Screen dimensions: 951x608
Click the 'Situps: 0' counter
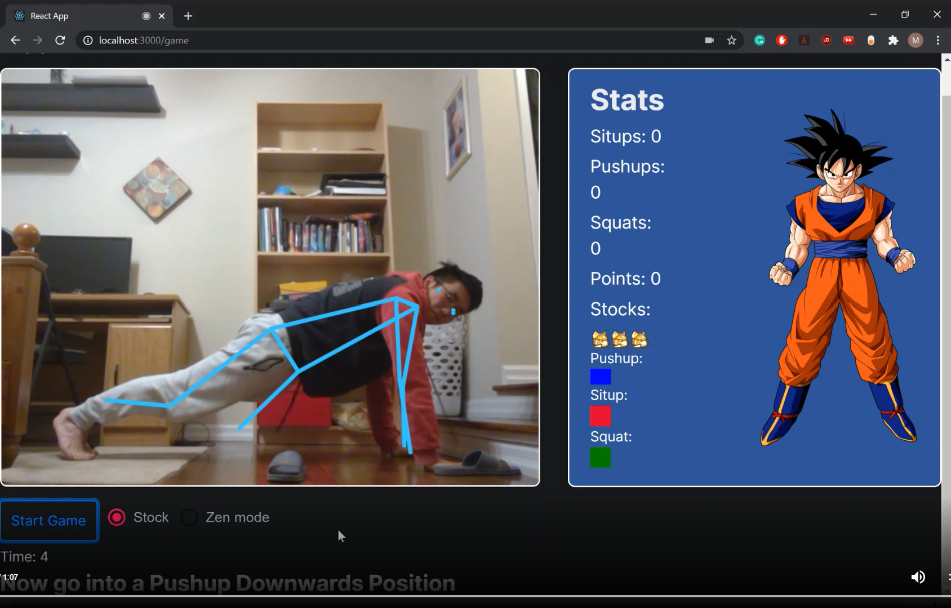point(625,136)
